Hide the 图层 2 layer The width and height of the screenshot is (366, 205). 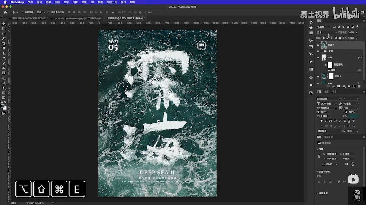tap(318, 45)
